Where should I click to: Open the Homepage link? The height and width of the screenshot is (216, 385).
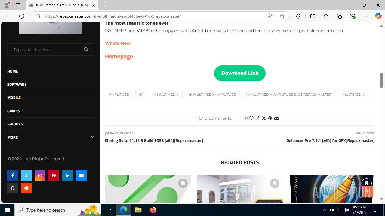(119, 56)
